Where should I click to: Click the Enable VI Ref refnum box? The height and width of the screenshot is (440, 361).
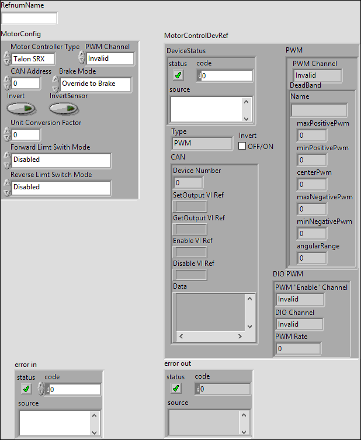(x=190, y=252)
